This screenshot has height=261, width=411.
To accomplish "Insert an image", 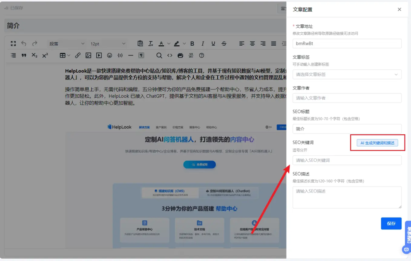I will (88, 55).
